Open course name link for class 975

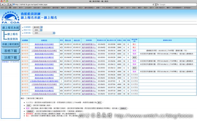click(44, 84)
